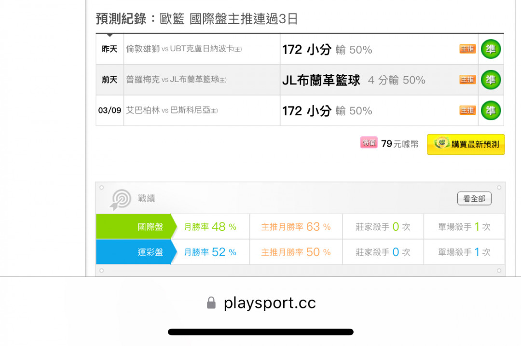Image resolution: width=521 pixels, height=346 pixels.
Task: Click the pink 特價 price tag
Action: [x=369, y=142]
